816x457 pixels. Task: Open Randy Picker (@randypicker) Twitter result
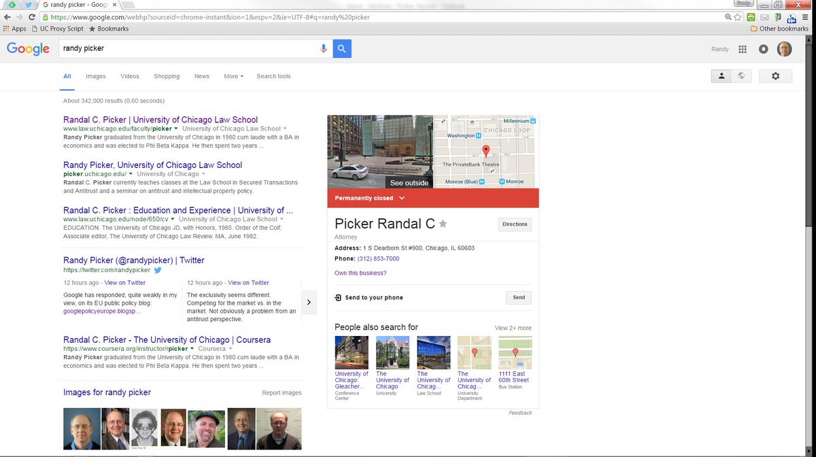[x=134, y=260]
